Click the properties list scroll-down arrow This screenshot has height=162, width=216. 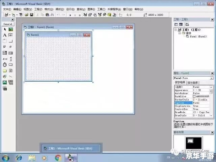click(211, 115)
